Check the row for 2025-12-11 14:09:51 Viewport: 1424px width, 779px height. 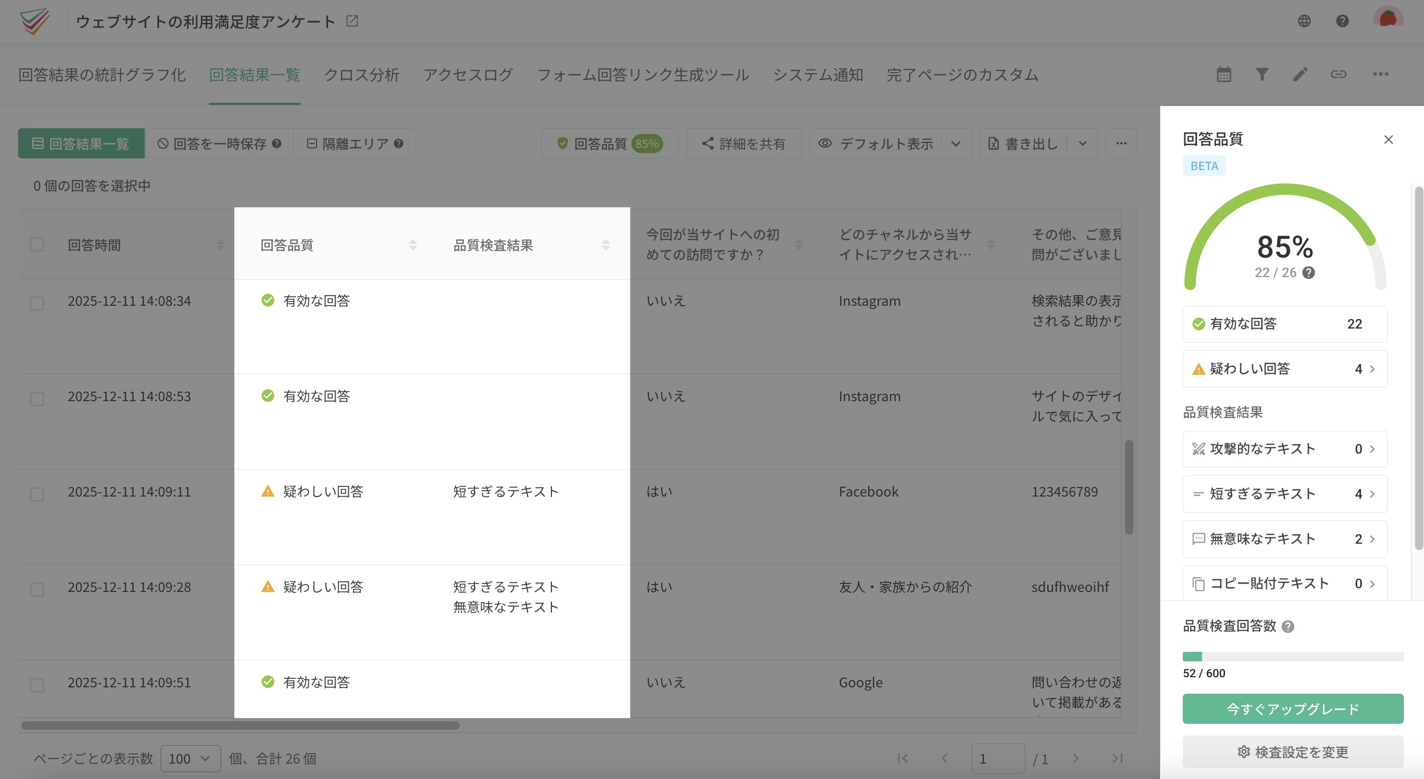pyautogui.click(x=37, y=685)
